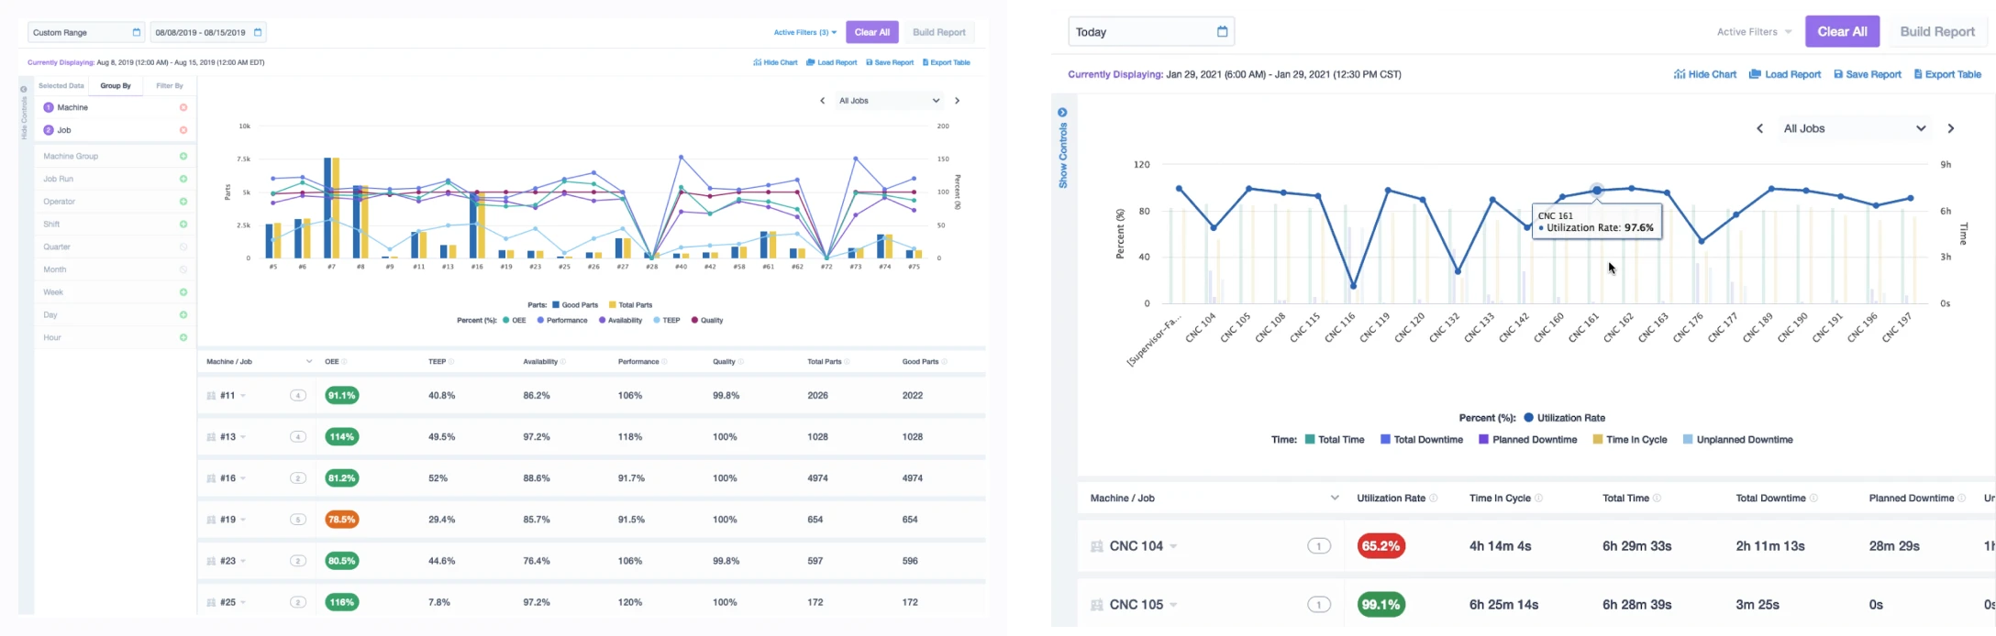Screen dimensions: 1996x636
Task: Go to next job in left dashboard chart
Action: [957, 101]
